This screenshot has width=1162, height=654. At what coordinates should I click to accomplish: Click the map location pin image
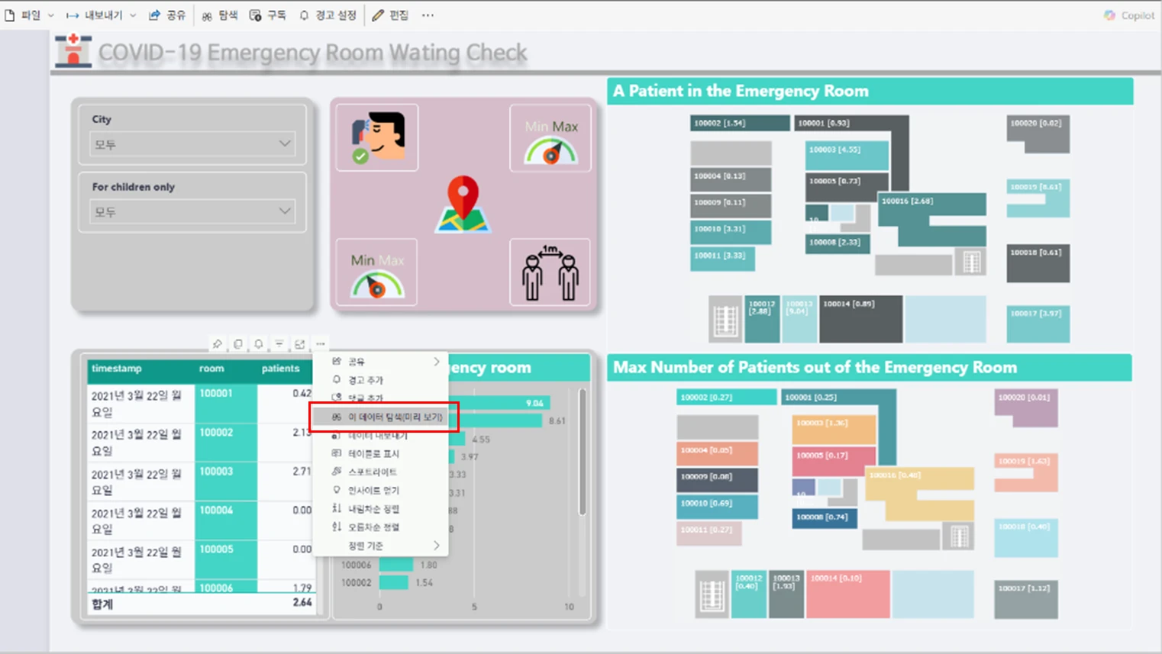click(463, 204)
